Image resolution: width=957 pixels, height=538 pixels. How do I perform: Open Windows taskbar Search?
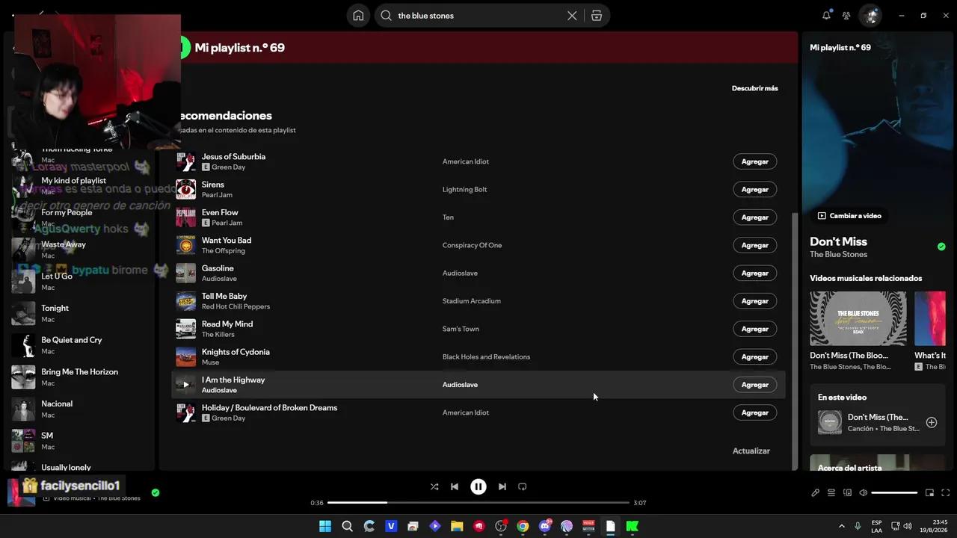(x=347, y=526)
